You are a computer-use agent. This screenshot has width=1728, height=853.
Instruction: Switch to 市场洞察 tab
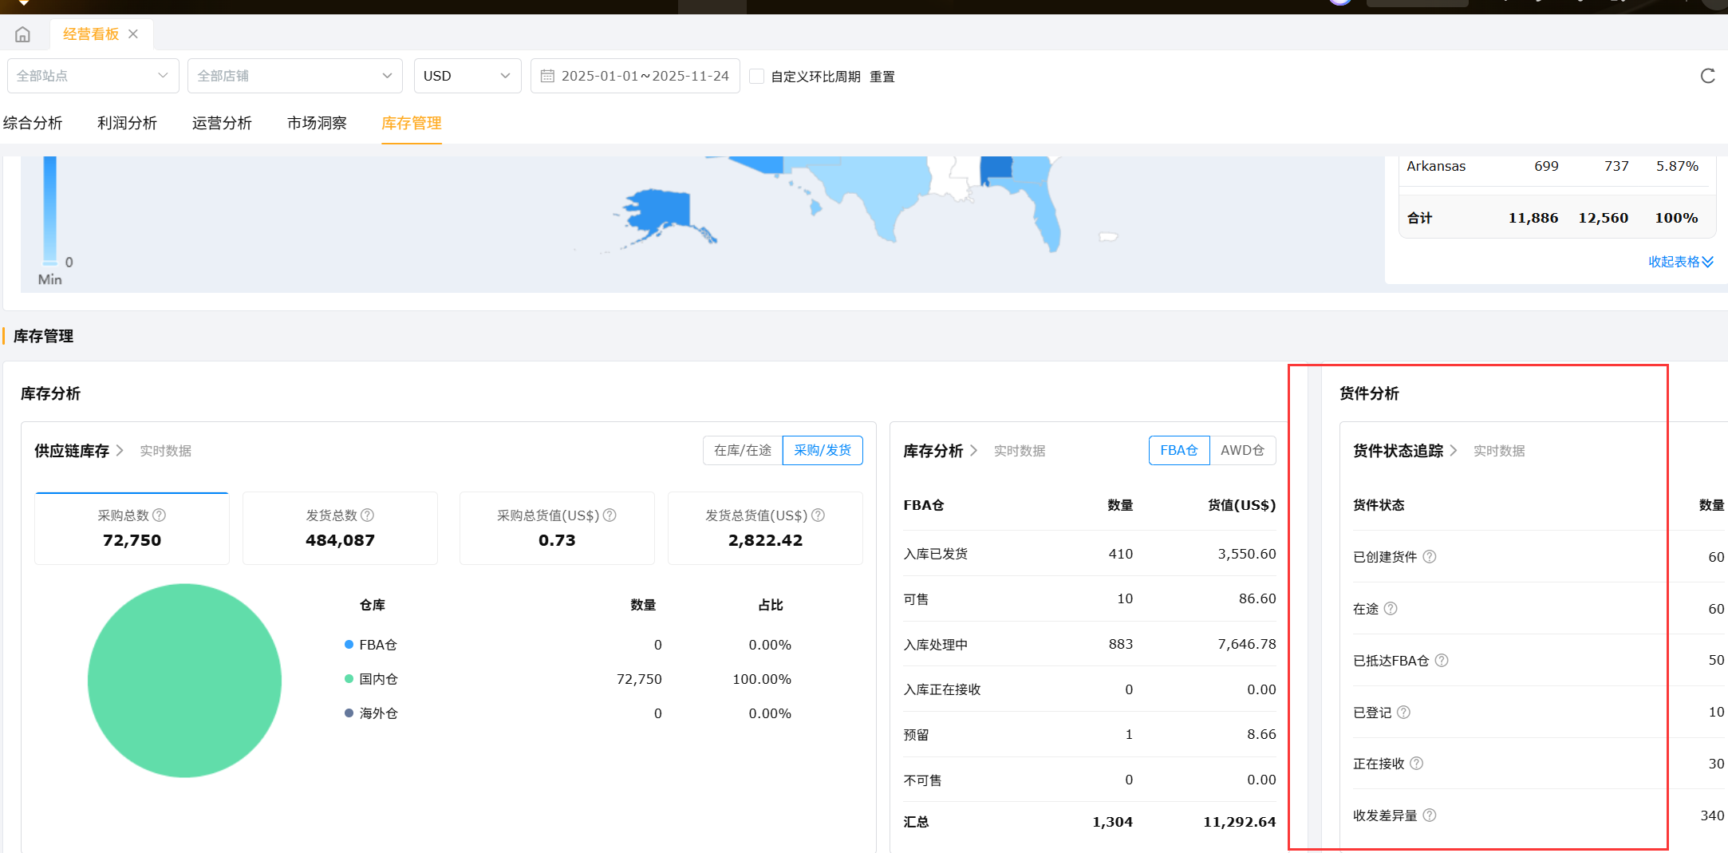[x=317, y=123]
